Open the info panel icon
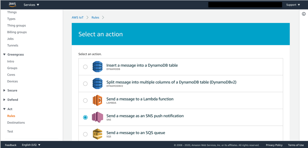The width and height of the screenshot is (308, 148). point(304,14)
